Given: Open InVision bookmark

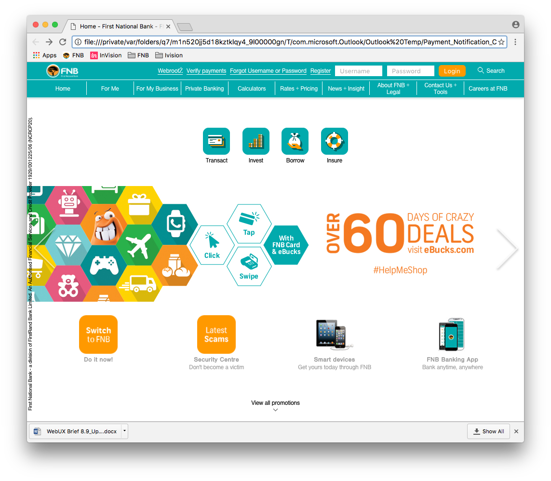Looking at the screenshot, I should (x=106, y=55).
